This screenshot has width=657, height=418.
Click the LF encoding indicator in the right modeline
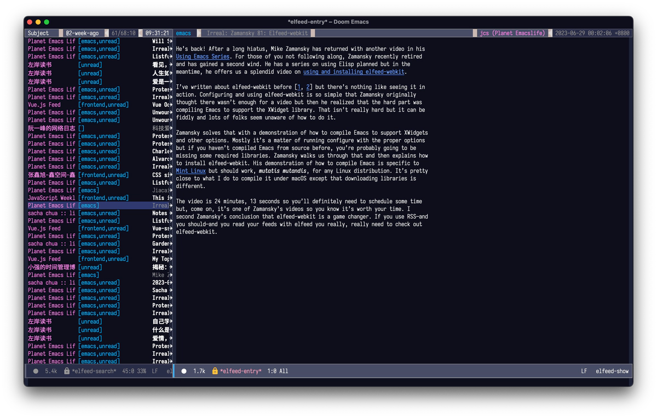(584, 371)
